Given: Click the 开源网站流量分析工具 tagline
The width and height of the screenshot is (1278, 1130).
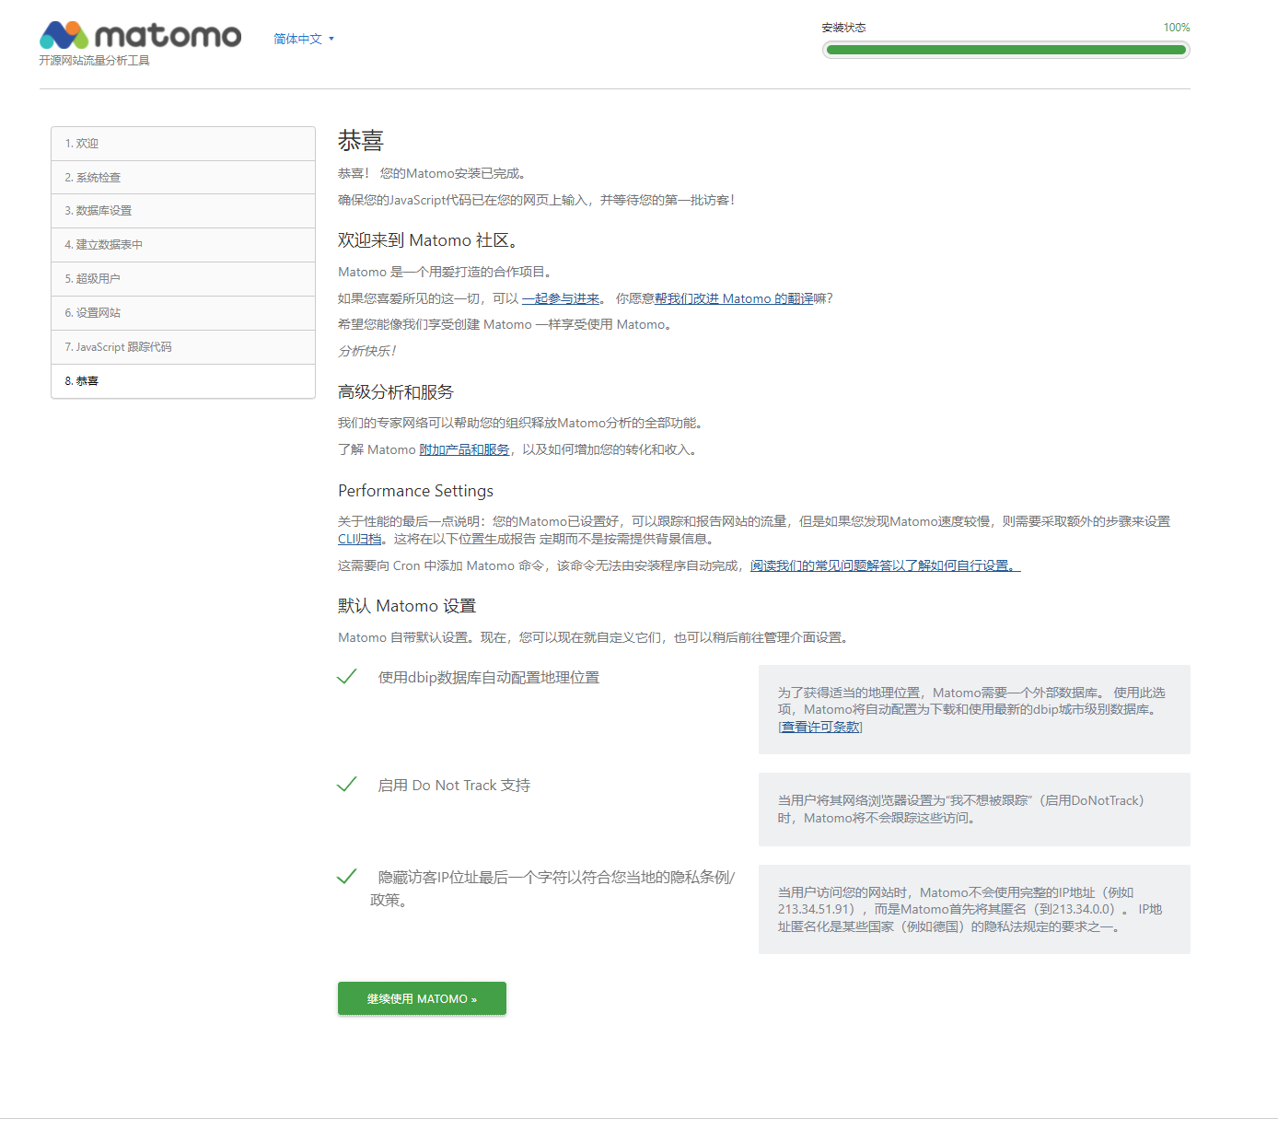Looking at the screenshot, I should point(94,61).
